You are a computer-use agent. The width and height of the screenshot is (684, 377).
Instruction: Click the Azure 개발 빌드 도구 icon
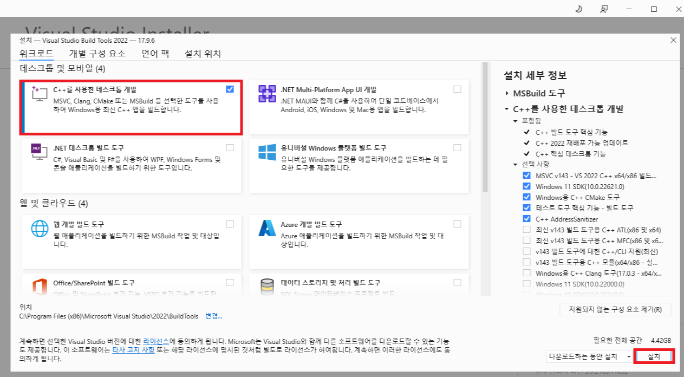(x=268, y=229)
